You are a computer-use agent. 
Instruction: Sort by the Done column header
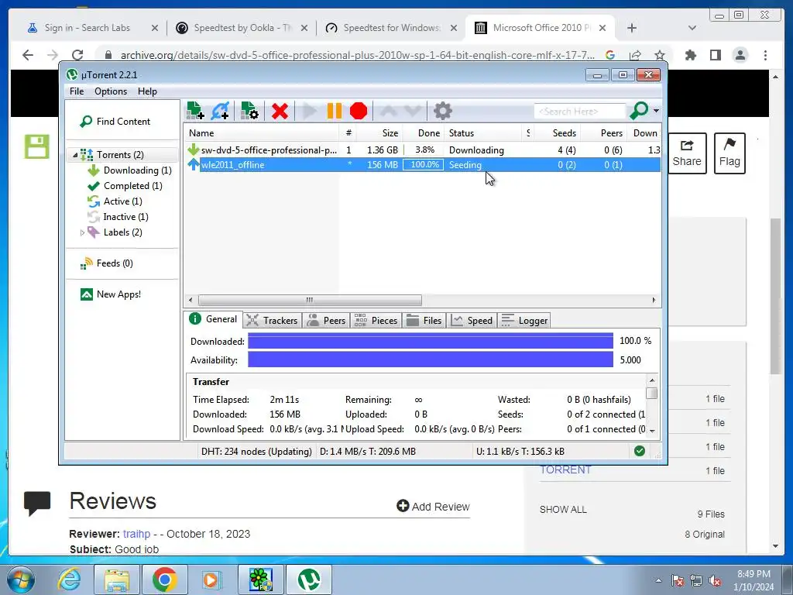(x=424, y=133)
